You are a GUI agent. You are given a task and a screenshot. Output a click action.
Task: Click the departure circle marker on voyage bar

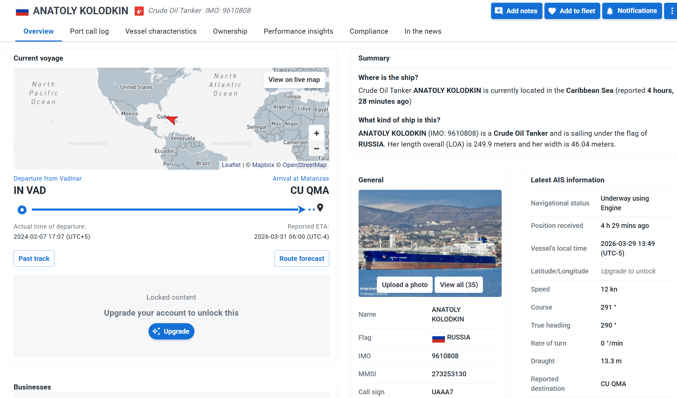pyautogui.click(x=22, y=210)
